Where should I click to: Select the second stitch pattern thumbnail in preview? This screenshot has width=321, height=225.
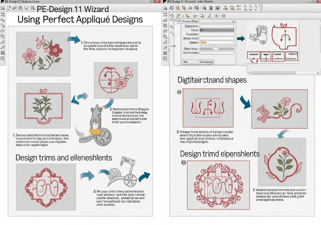pyautogui.click(x=266, y=57)
